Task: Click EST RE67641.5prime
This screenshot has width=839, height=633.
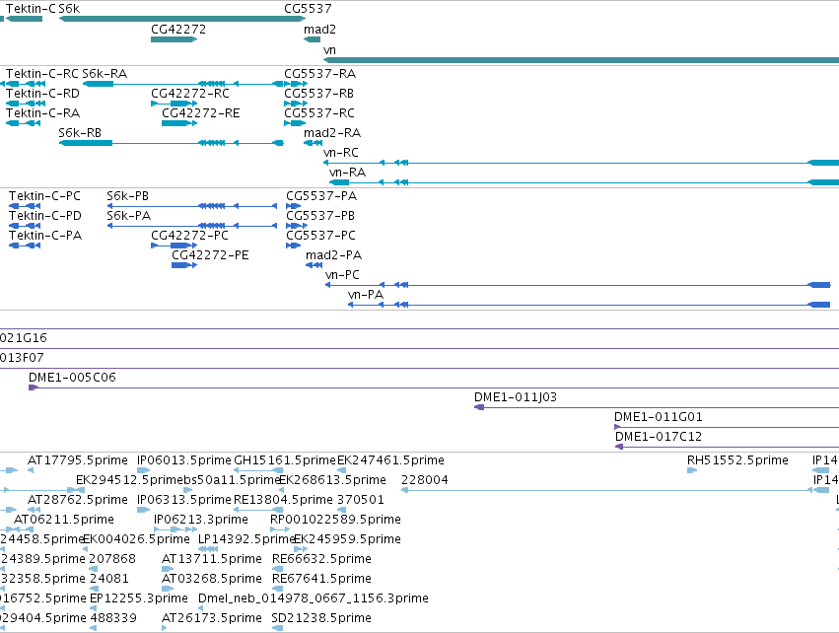Action: tap(277, 590)
